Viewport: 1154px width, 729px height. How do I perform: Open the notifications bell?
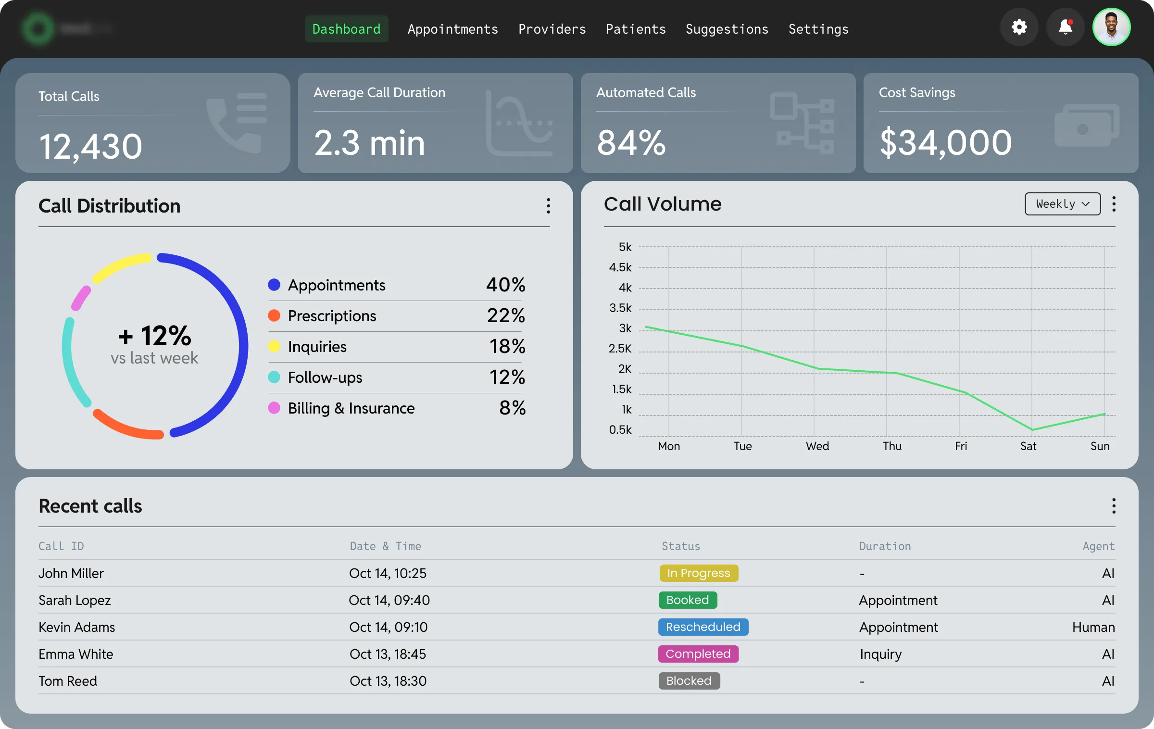pos(1066,27)
